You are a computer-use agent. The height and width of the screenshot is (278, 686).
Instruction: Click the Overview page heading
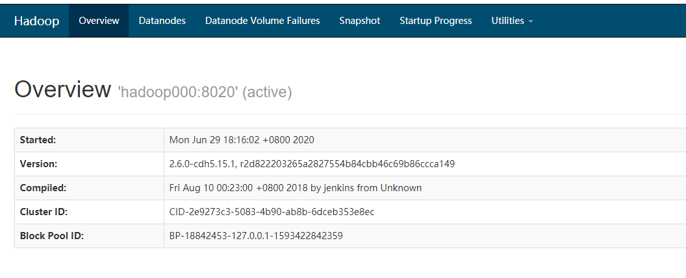[62, 90]
